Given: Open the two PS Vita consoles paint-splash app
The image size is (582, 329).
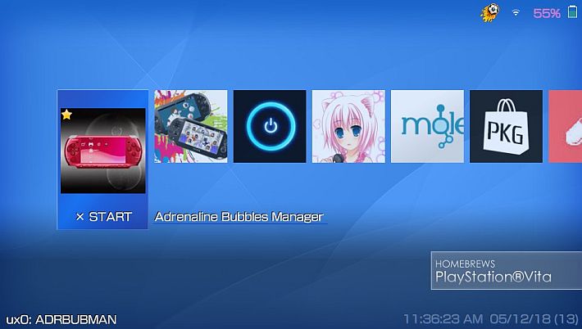Looking at the screenshot, I should 191,126.
